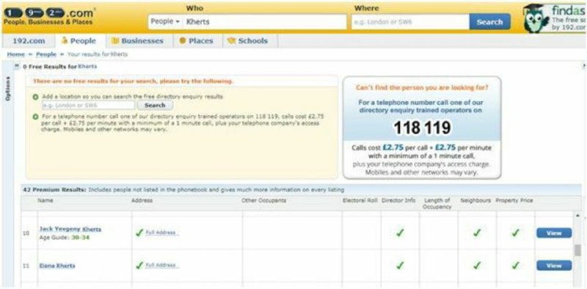Image resolution: width=587 pixels, height=289 pixels.
Task: Click the View button for Jack Yevgeny Kherts
Action: (554, 233)
